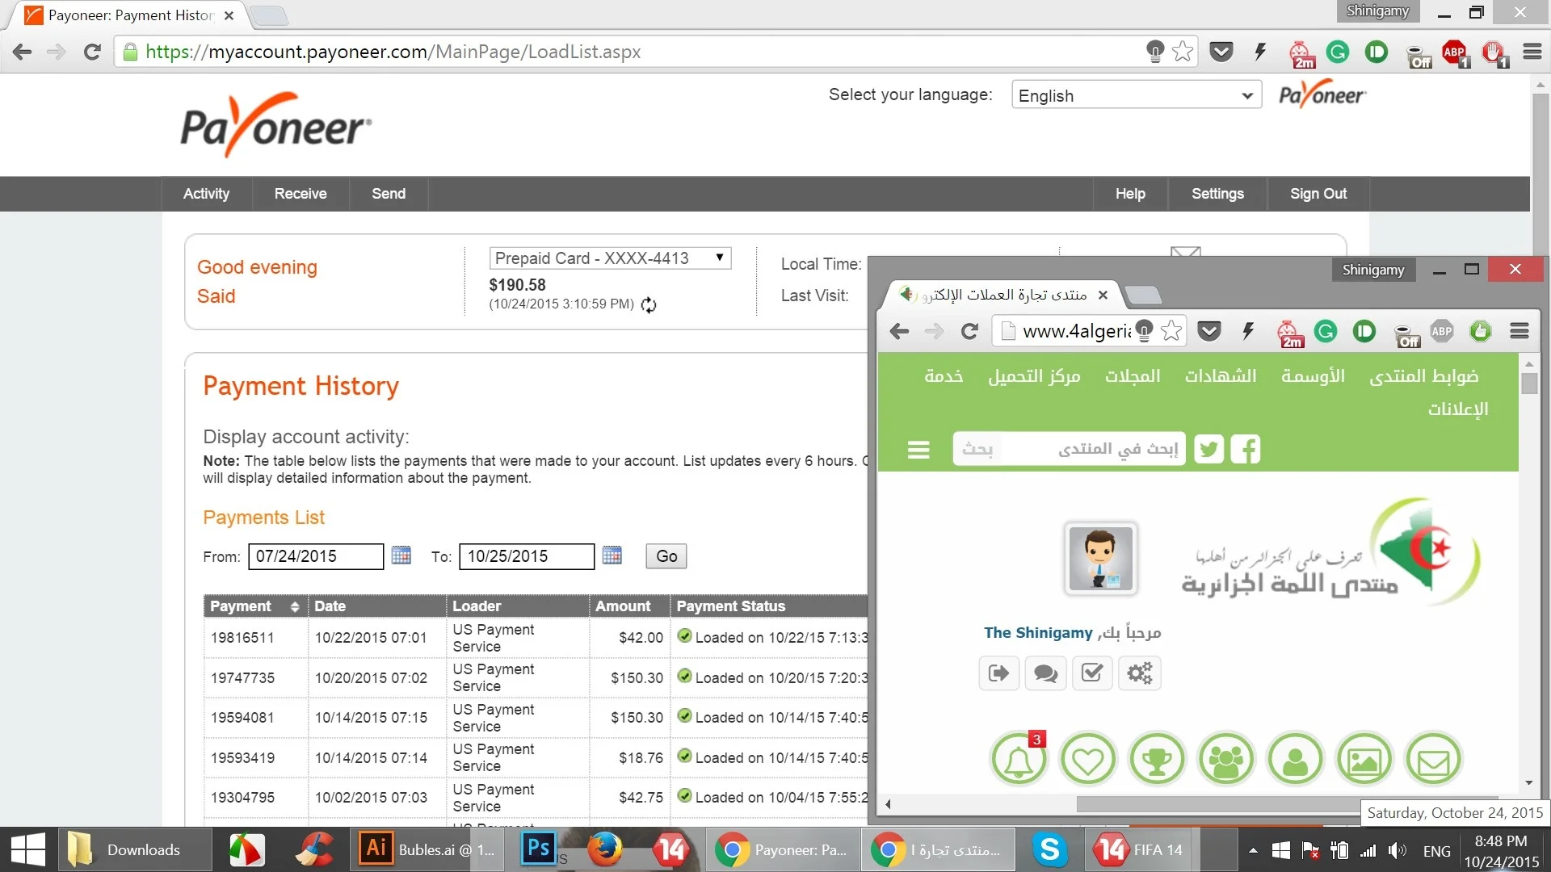Refresh card balance with circular arrows icon
The width and height of the screenshot is (1551, 872).
coord(649,305)
